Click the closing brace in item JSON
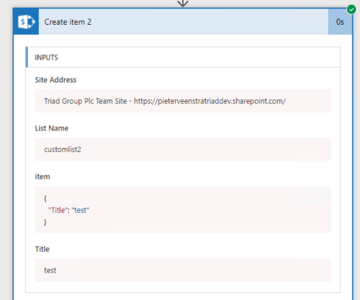The width and height of the screenshot is (360, 300). (45, 222)
